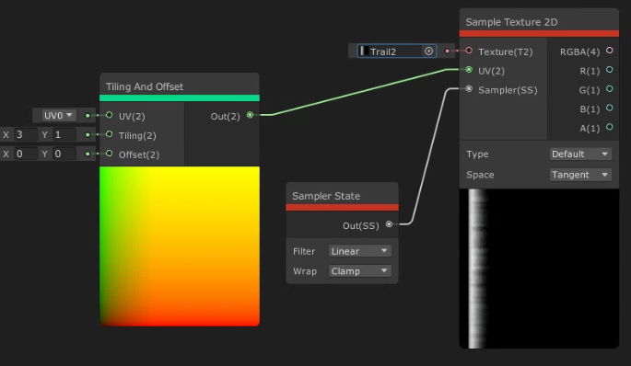Open the Type dropdown set to Default

point(580,154)
